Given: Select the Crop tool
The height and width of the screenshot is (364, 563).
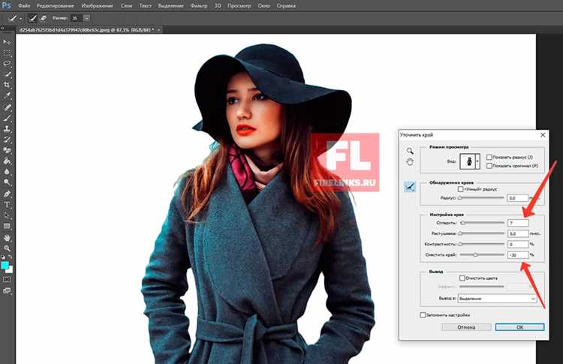Looking at the screenshot, I should point(7,85).
